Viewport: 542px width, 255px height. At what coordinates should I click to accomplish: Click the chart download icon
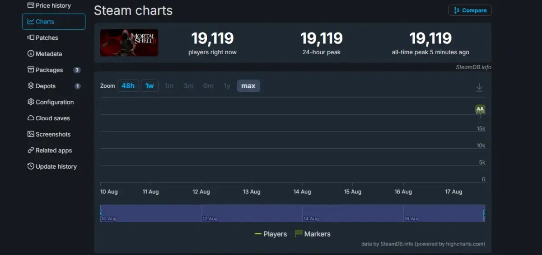tap(479, 87)
